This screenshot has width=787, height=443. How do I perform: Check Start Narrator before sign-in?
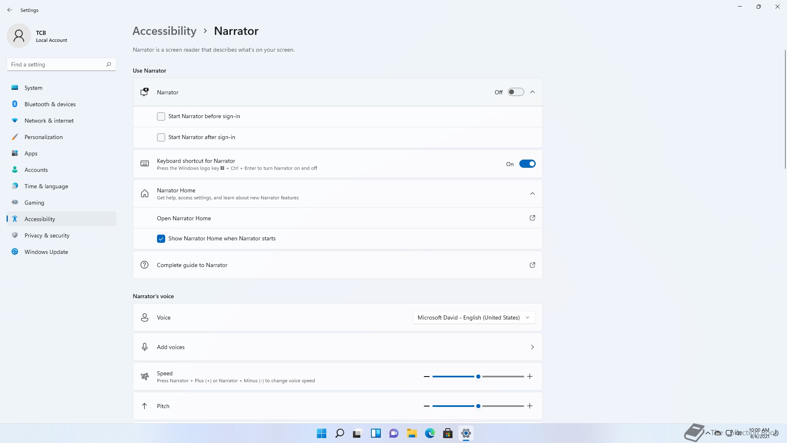point(161,116)
